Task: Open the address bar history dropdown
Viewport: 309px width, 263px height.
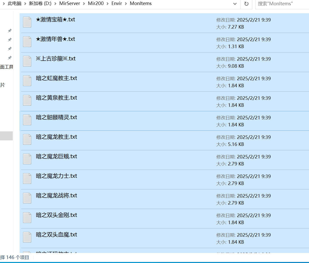Action: click(x=235, y=4)
